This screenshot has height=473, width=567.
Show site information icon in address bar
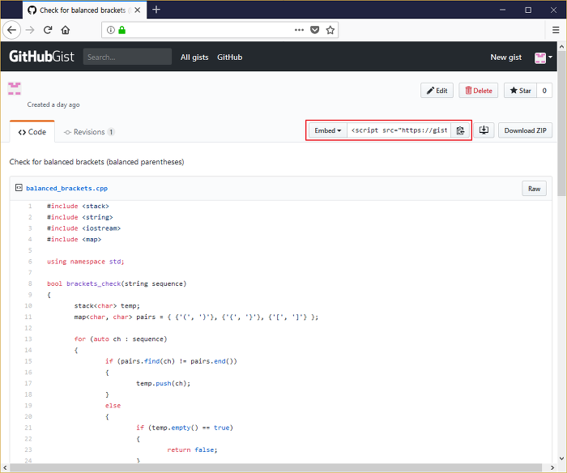[x=111, y=30]
